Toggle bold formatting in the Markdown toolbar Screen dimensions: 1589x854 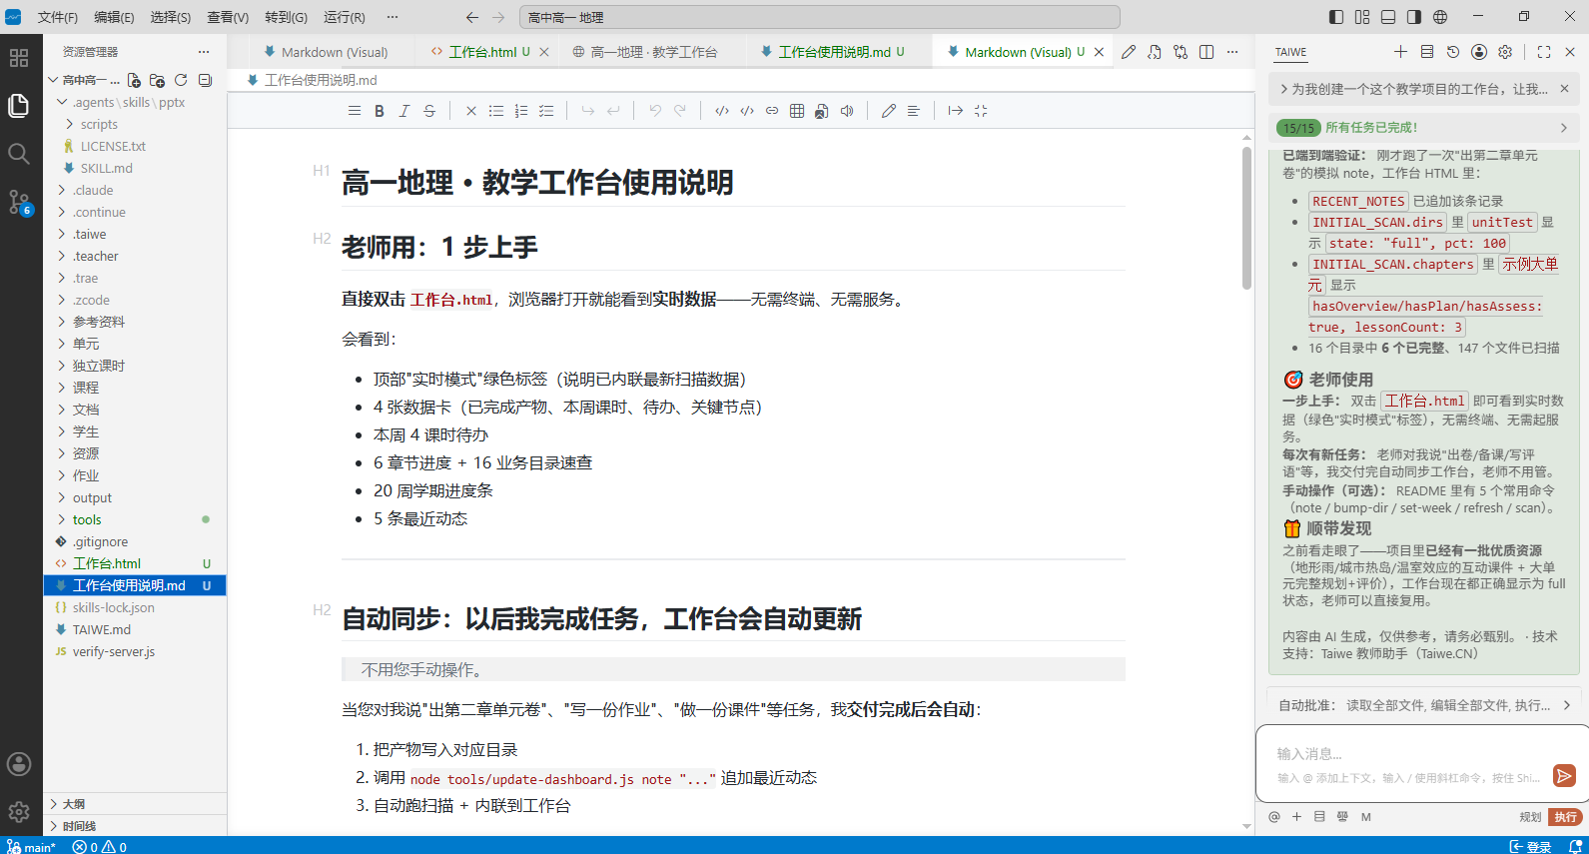point(380,111)
